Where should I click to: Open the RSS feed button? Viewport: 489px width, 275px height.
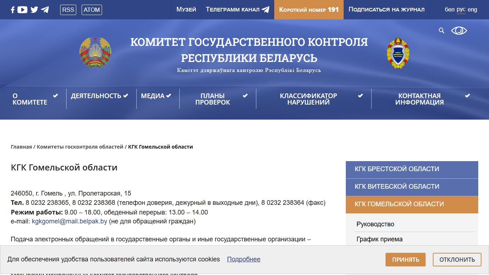tap(68, 10)
